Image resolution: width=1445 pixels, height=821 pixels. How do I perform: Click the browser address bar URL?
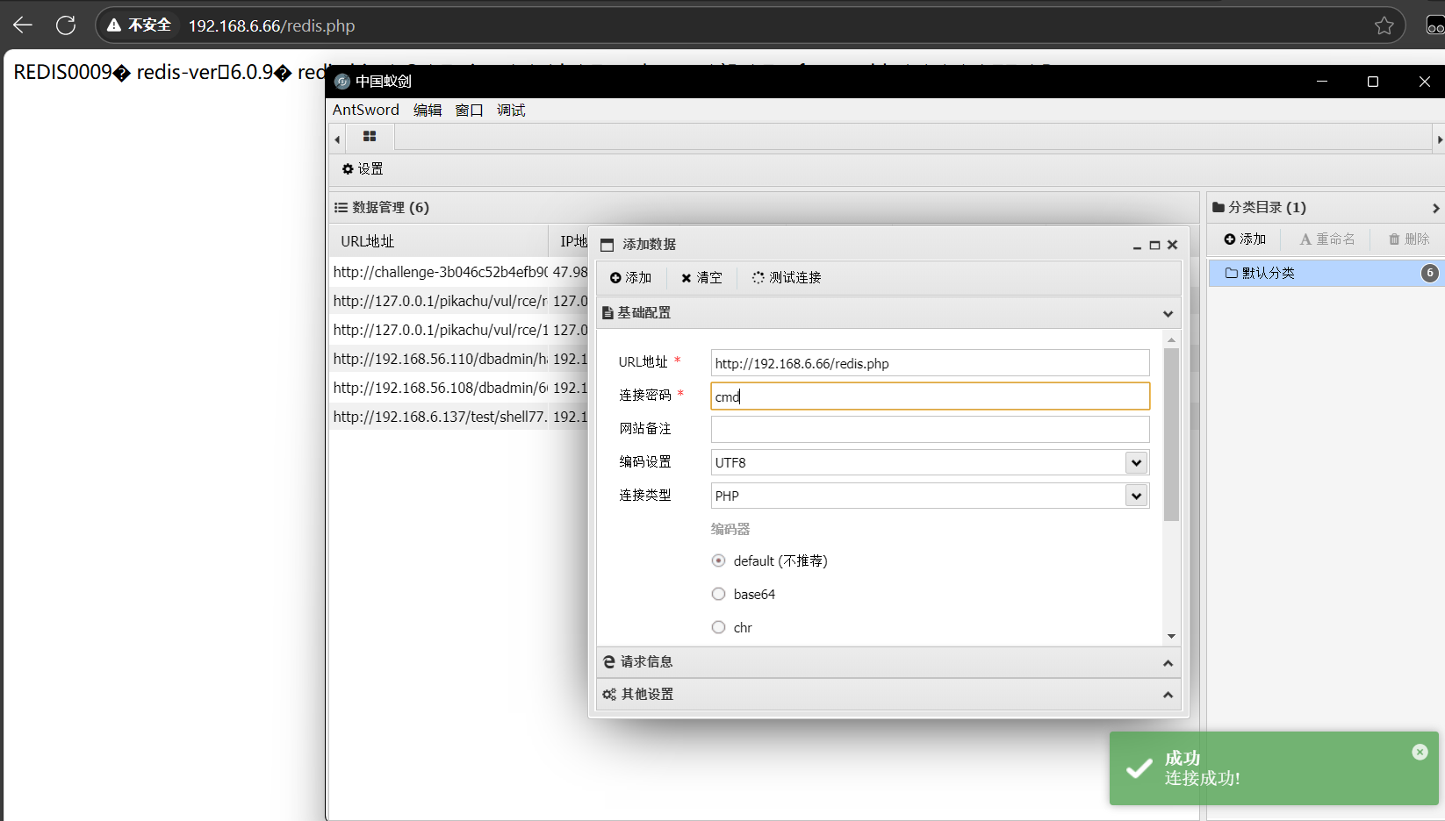click(271, 25)
